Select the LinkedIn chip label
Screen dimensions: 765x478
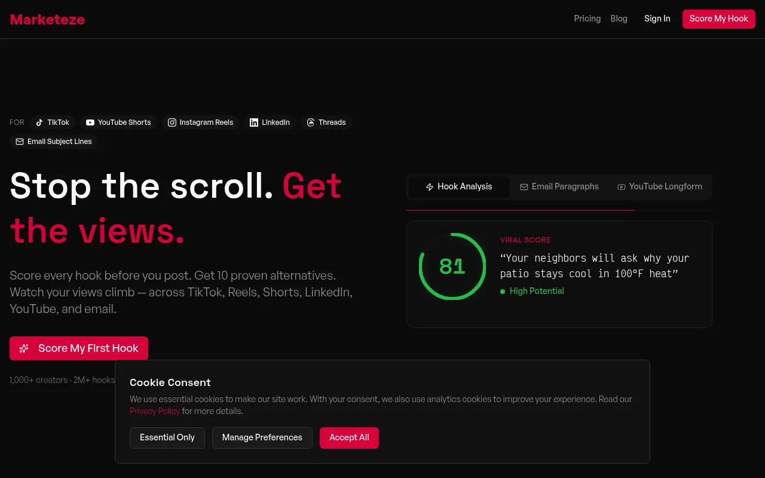point(276,122)
